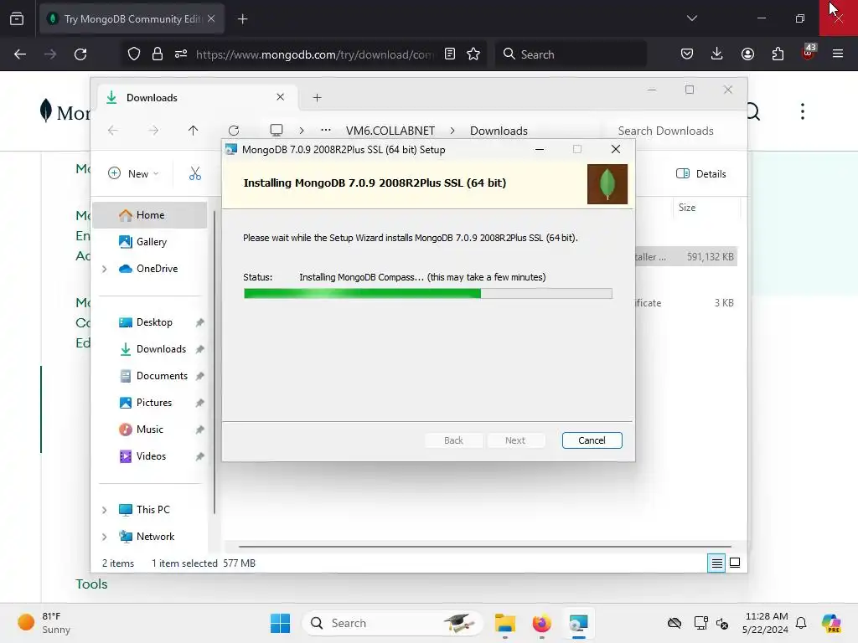Cancel the MongoDB installation
Viewport: 858px width, 643px height.
pyautogui.click(x=592, y=440)
